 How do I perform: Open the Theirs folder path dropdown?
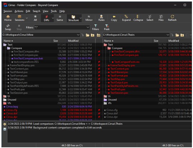coord(168,35)
